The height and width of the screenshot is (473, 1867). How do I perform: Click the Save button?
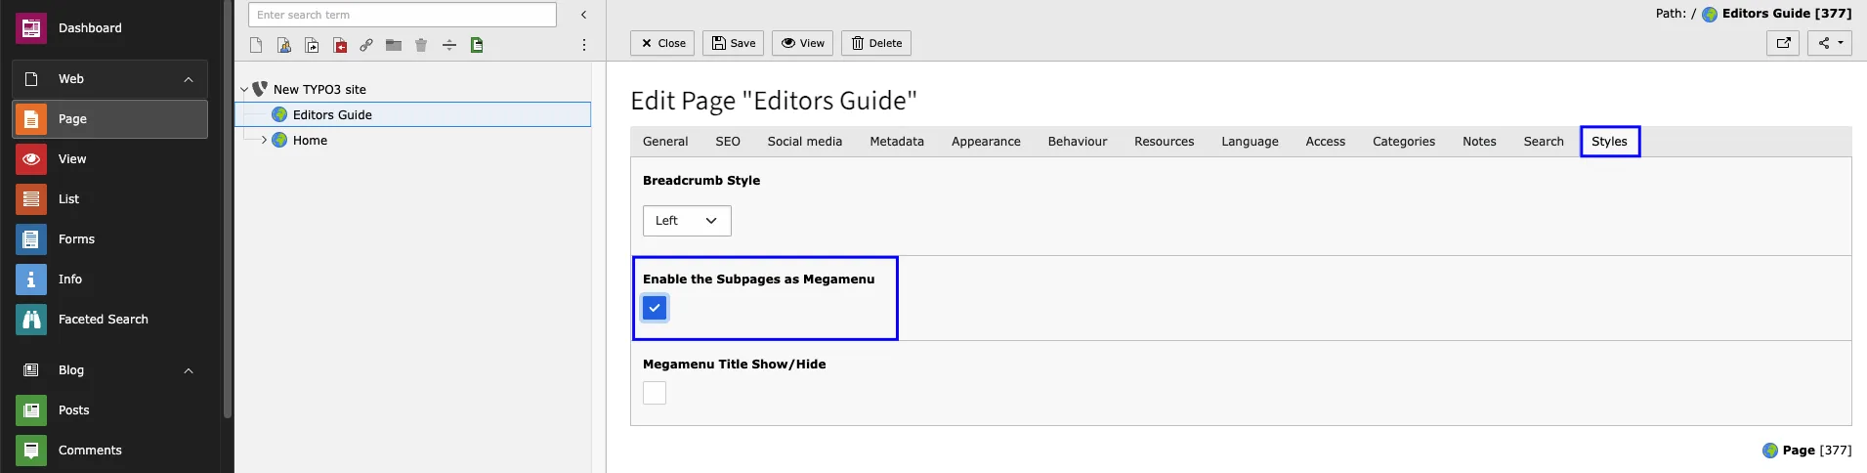[x=734, y=43]
